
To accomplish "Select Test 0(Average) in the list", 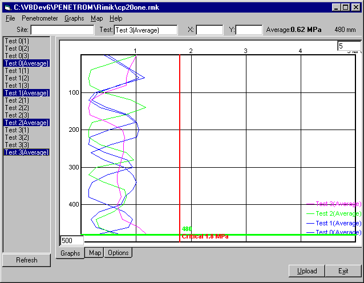I will click(26, 63).
